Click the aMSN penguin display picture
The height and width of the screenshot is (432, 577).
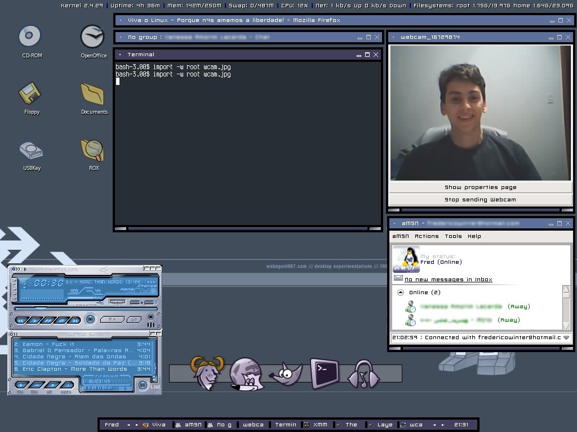406,259
